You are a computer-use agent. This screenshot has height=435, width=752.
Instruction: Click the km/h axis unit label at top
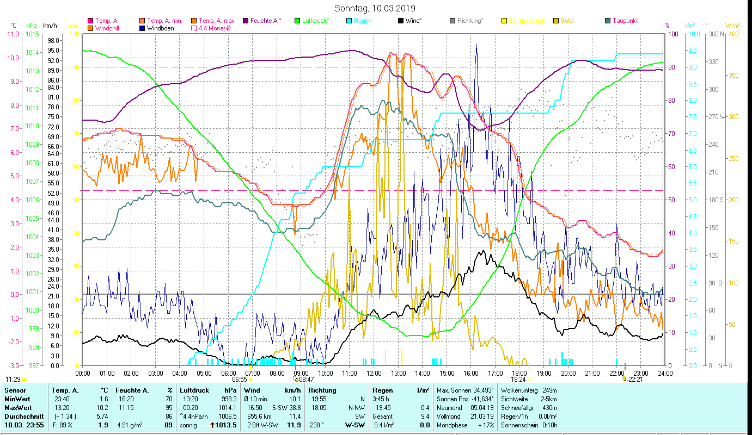50,25
